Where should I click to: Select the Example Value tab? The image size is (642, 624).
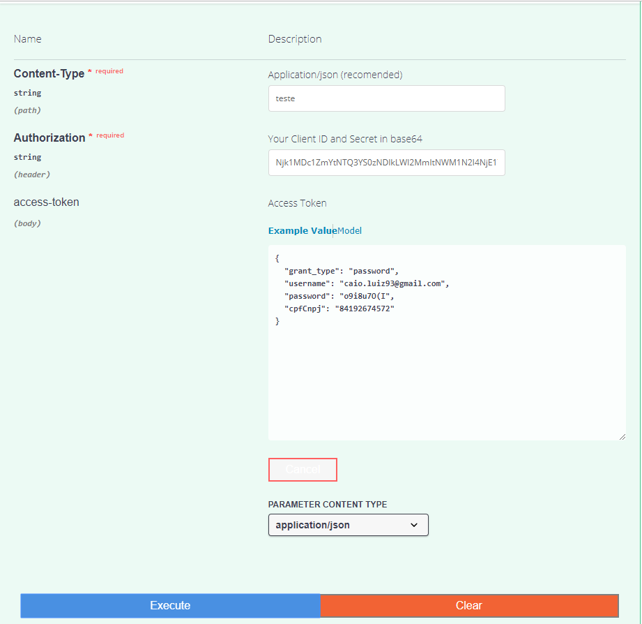(298, 230)
